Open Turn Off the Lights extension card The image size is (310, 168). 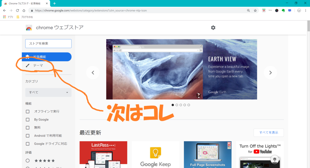(260, 155)
